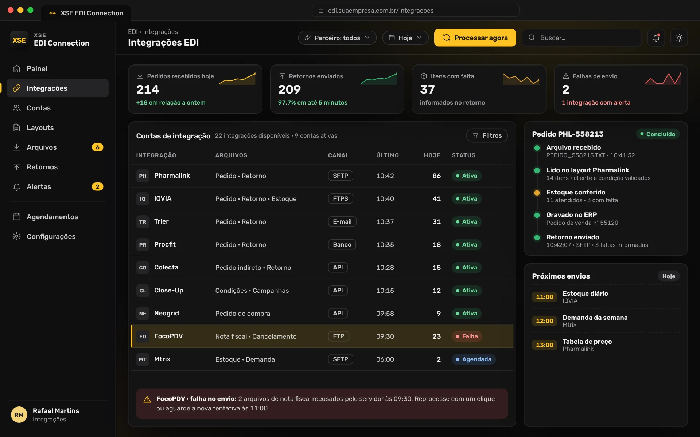The width and height of the screenshot is (700, 437).
Task: Open the Pedidos recebidos hoje card
Action: [x=195, y=89]
